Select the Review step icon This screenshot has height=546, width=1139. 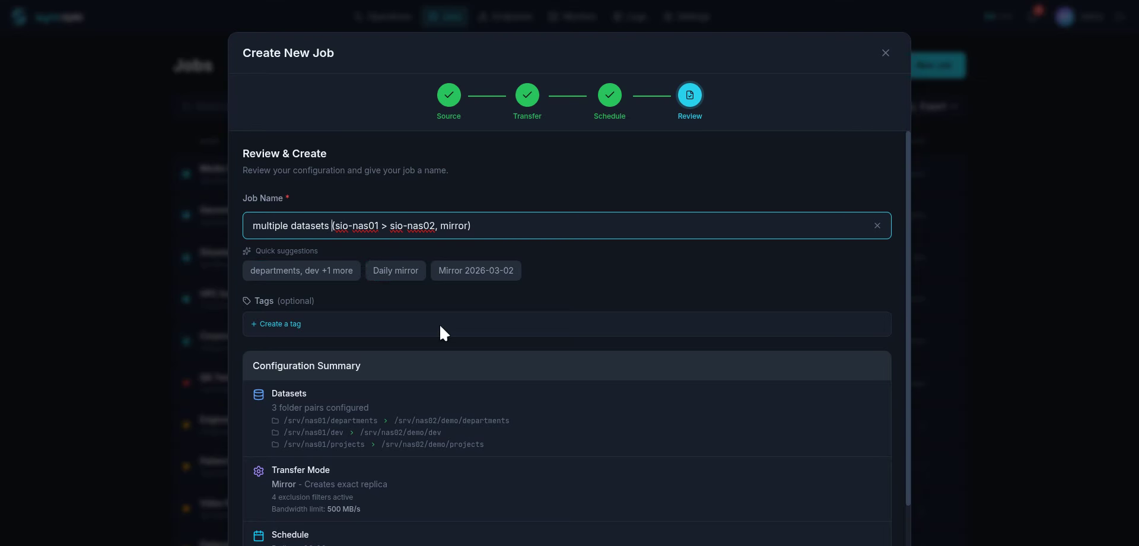tap(689, 95)
